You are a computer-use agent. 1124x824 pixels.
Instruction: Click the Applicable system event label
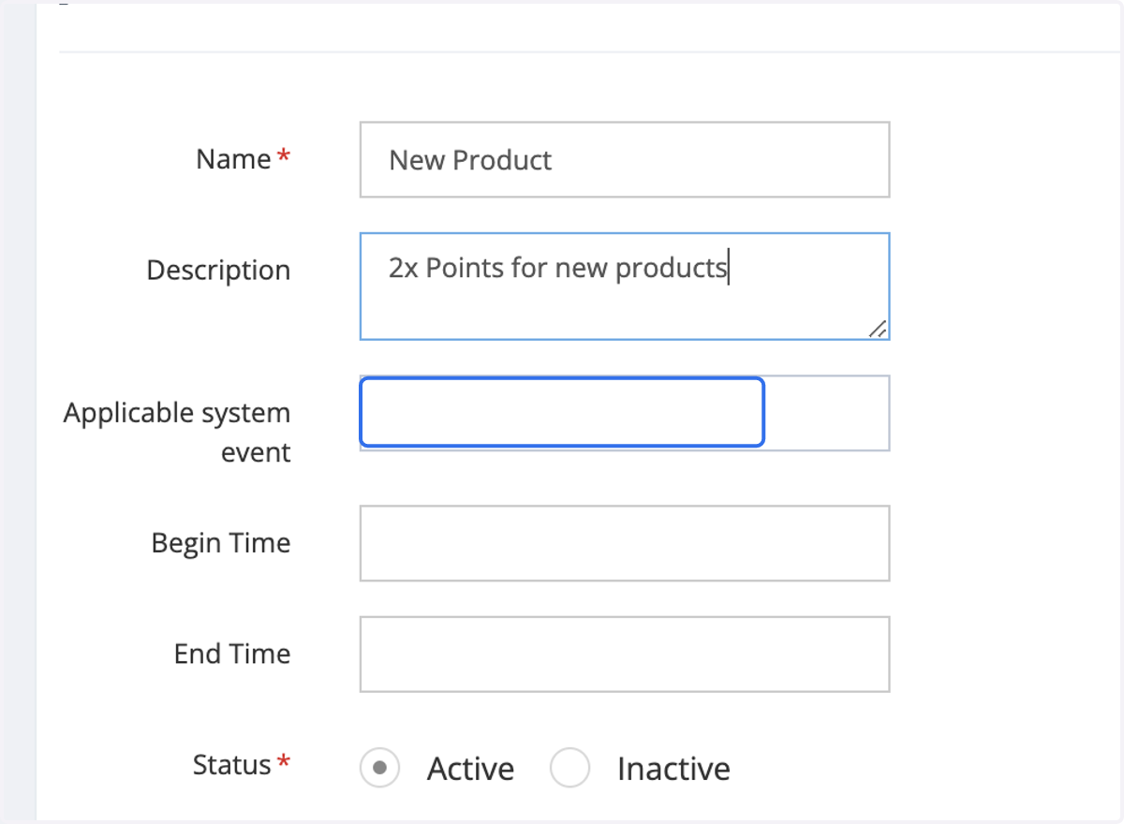click(x=177, y=433)
